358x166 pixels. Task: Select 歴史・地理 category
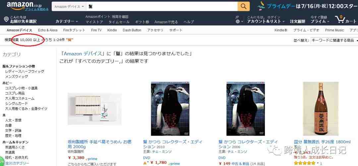click(x=13, y=136)
